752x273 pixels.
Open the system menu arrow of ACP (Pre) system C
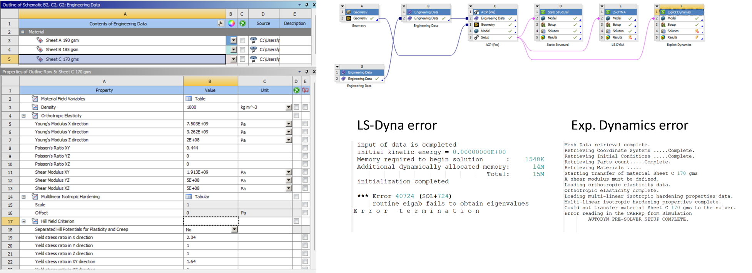point(470,6)
